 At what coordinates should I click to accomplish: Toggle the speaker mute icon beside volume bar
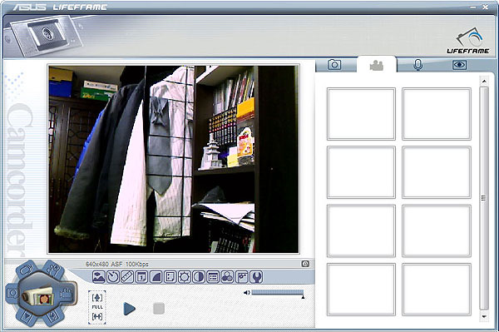point(247,293)
